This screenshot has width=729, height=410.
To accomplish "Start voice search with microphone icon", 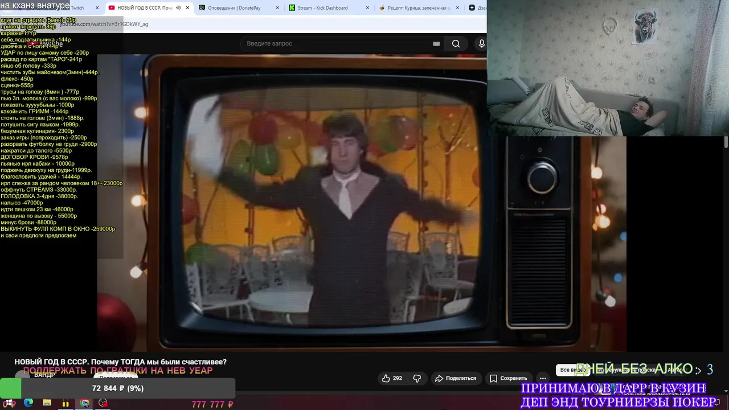I will (x=482, y=44).
